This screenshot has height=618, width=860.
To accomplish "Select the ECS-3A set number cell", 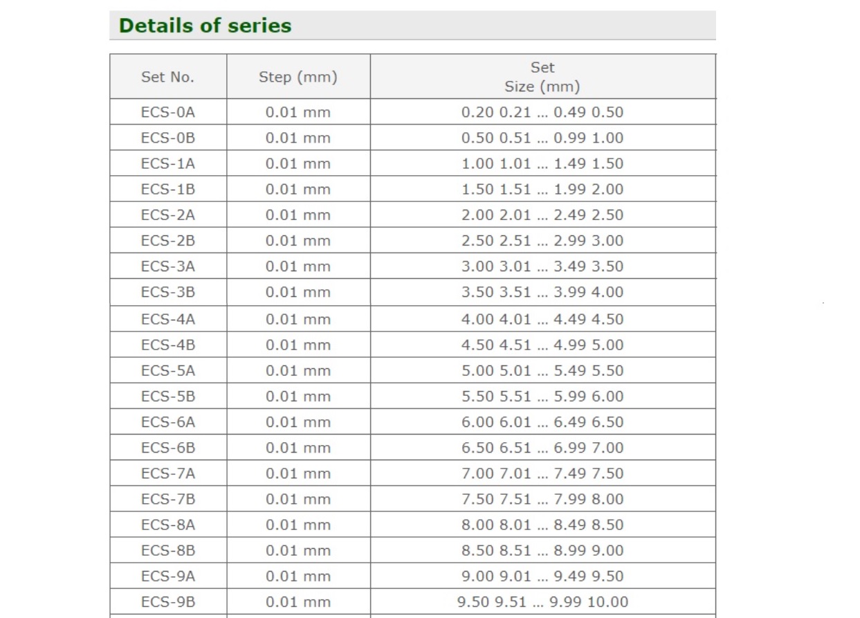I will 168,266.
